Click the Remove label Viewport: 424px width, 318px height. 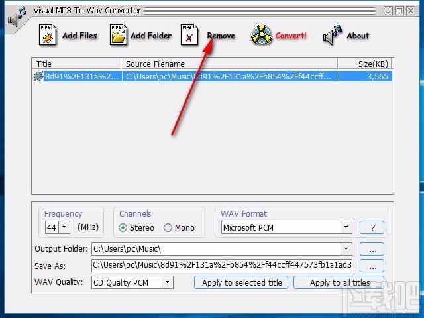click(221, 36)
